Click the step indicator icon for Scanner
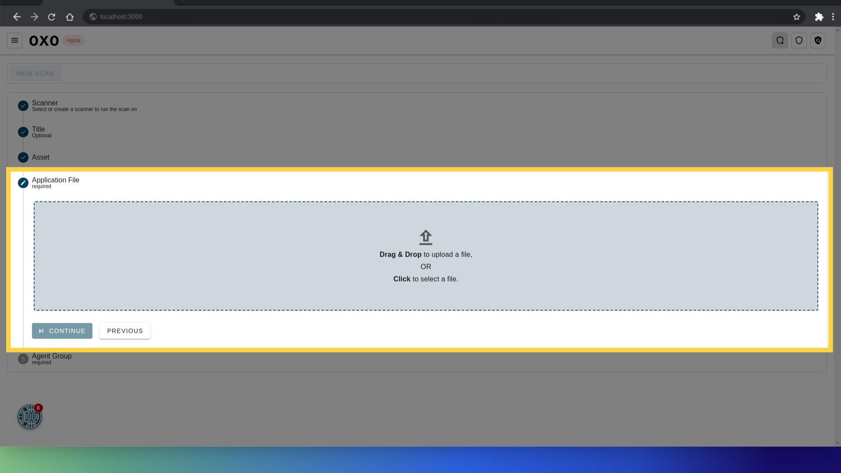Screen dimensions: 841x473 (x=23, y=106)
